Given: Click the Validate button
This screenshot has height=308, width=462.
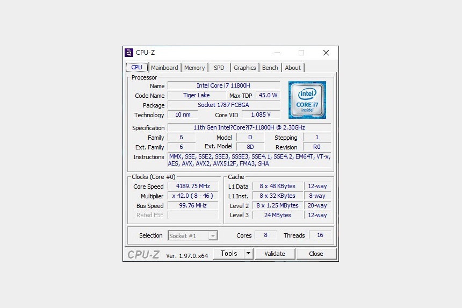Looking at the screenshot, I should click(x=275, y=254).
